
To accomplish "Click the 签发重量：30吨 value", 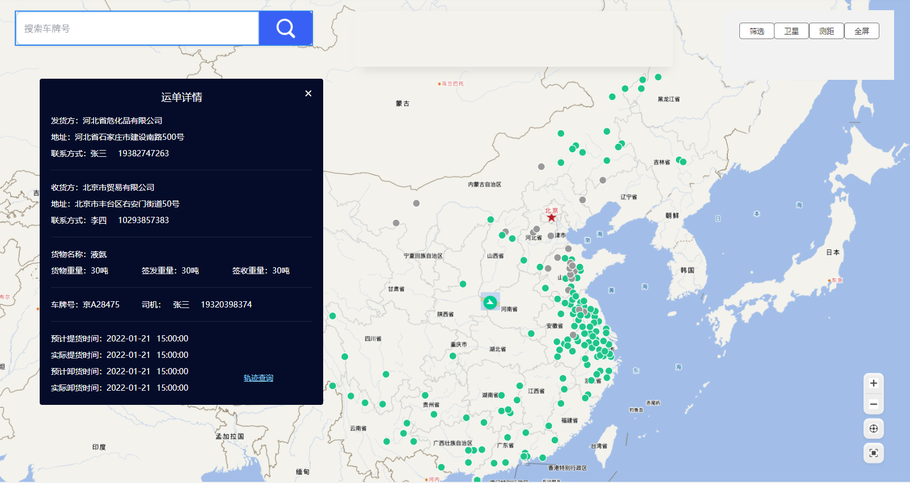I will pos(170,271).
